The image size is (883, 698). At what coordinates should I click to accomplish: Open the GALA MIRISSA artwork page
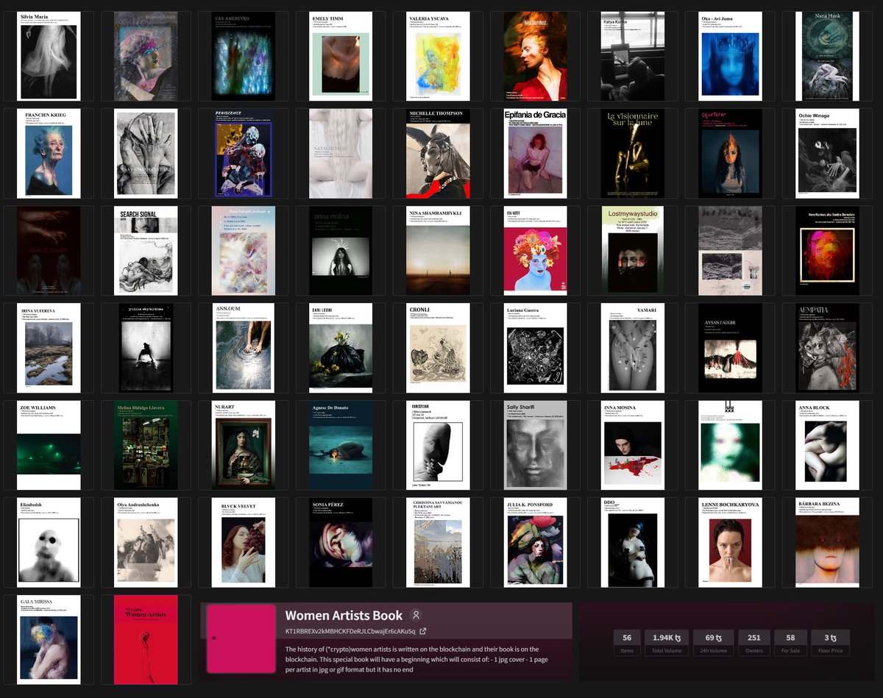point(49,639)
